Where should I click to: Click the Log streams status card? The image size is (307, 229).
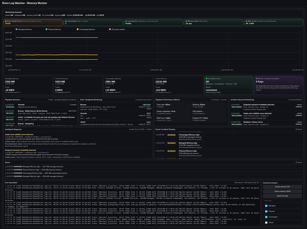93,22
